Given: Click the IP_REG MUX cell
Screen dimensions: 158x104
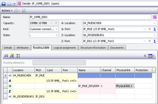Looking at the screenshot, I should click(40, 96).
